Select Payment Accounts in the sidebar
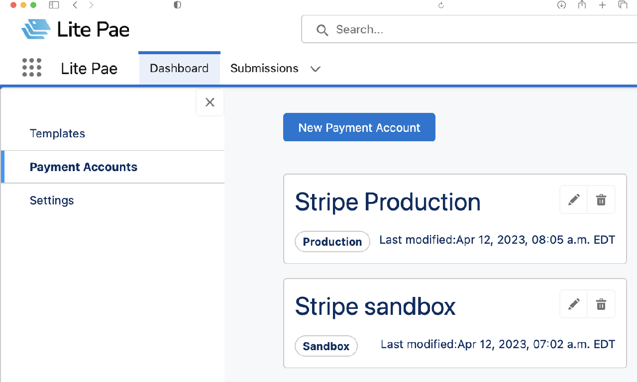This screenshot has height=382, width=637. click(x=112, y=167)
